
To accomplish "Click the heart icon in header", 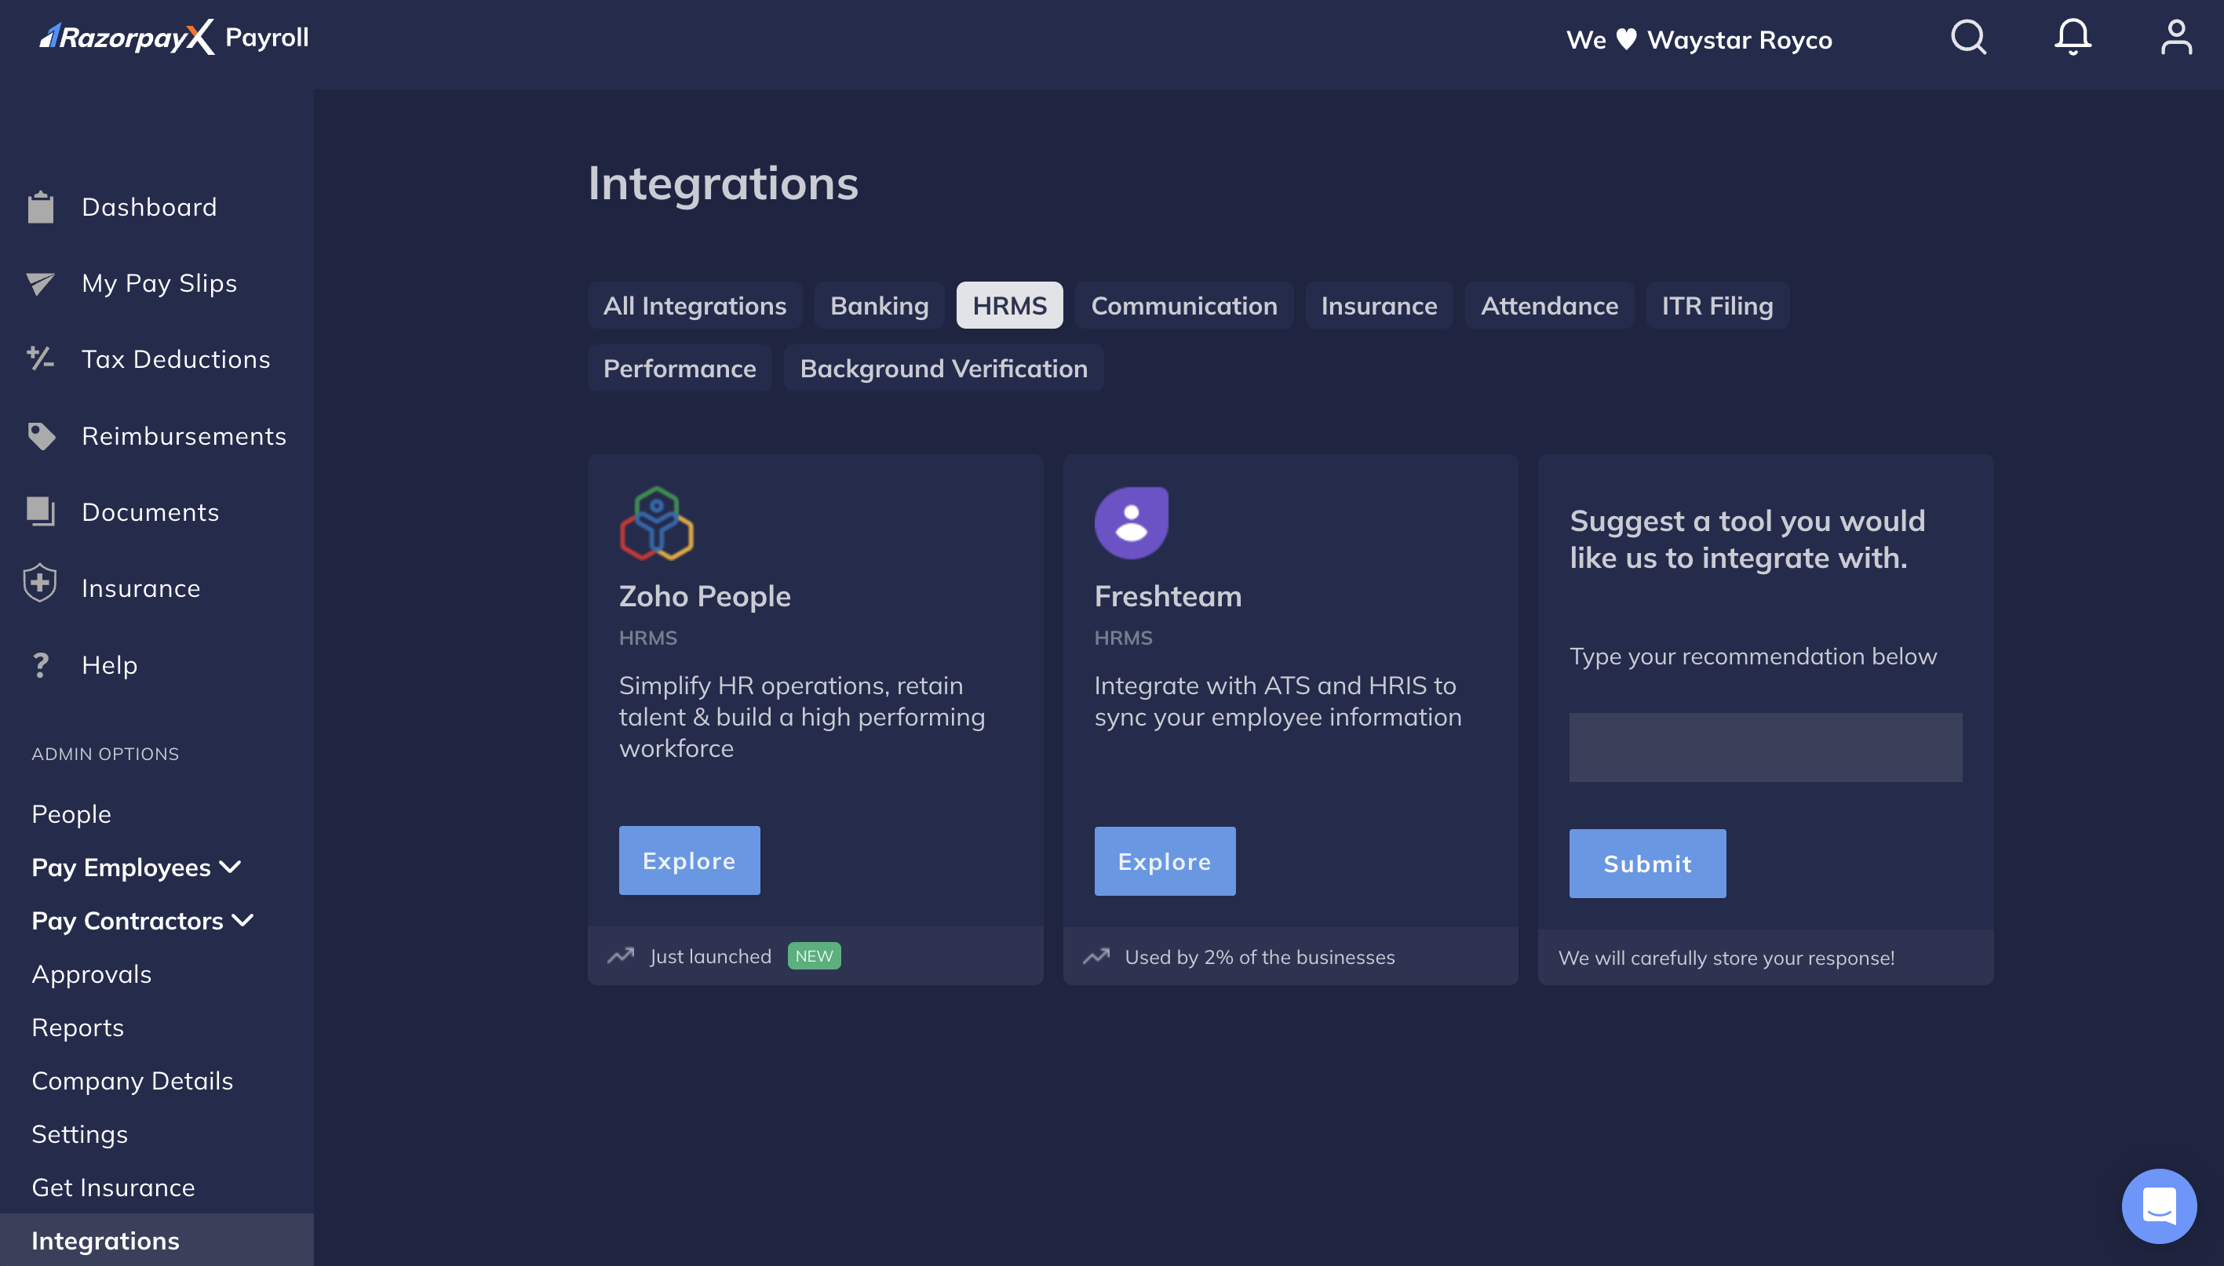I will (1627, 39).
